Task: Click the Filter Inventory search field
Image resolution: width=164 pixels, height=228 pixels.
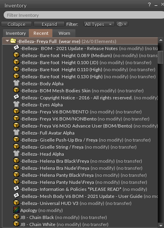Action: [84, 15]
